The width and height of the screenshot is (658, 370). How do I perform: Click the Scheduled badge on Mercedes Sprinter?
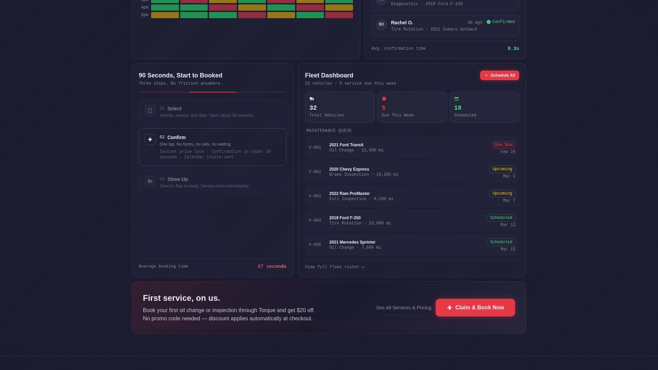pos(501,242)
